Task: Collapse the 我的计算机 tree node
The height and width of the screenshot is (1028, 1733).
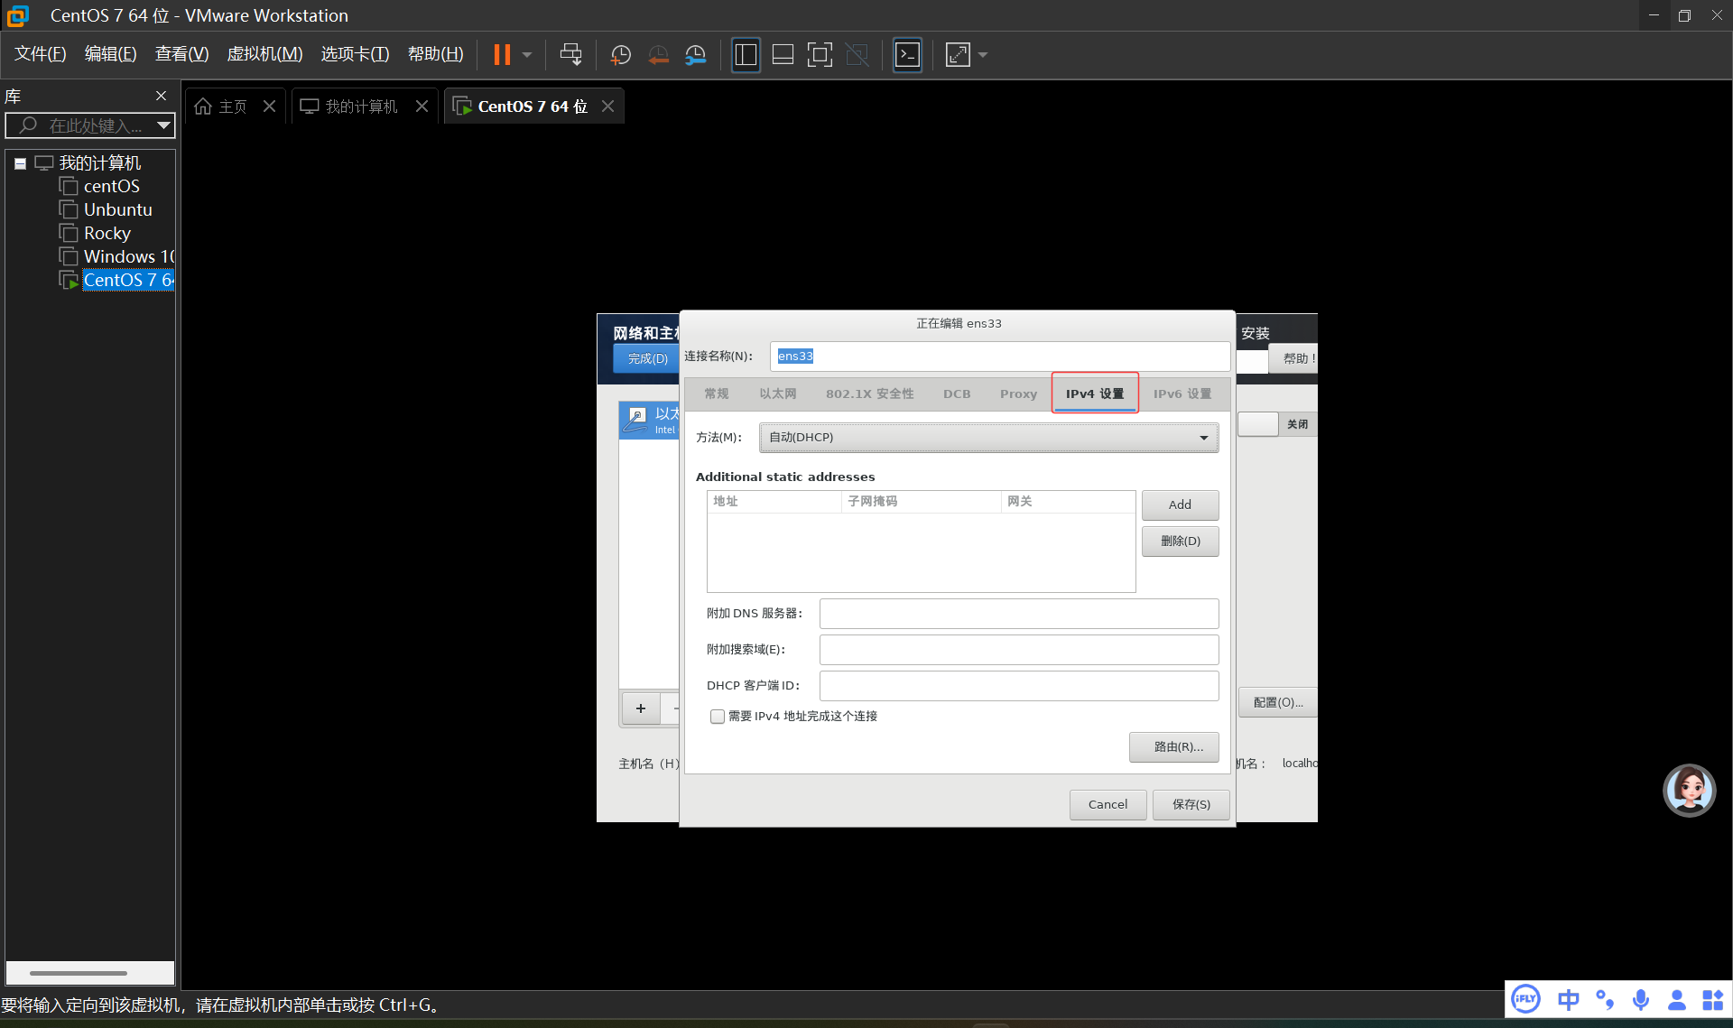Action: tap(20, 163)
